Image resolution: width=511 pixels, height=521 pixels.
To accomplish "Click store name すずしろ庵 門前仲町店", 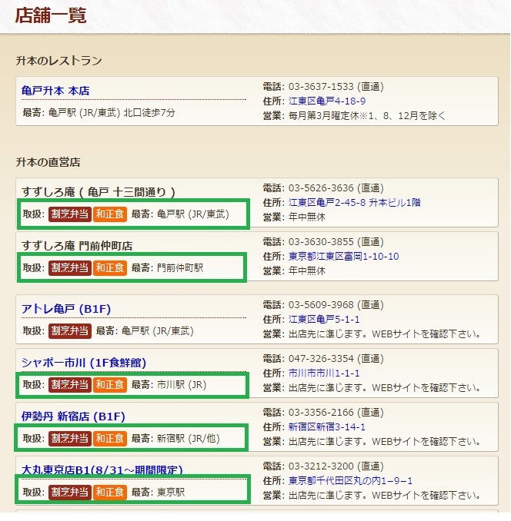I will click(77, 246).
